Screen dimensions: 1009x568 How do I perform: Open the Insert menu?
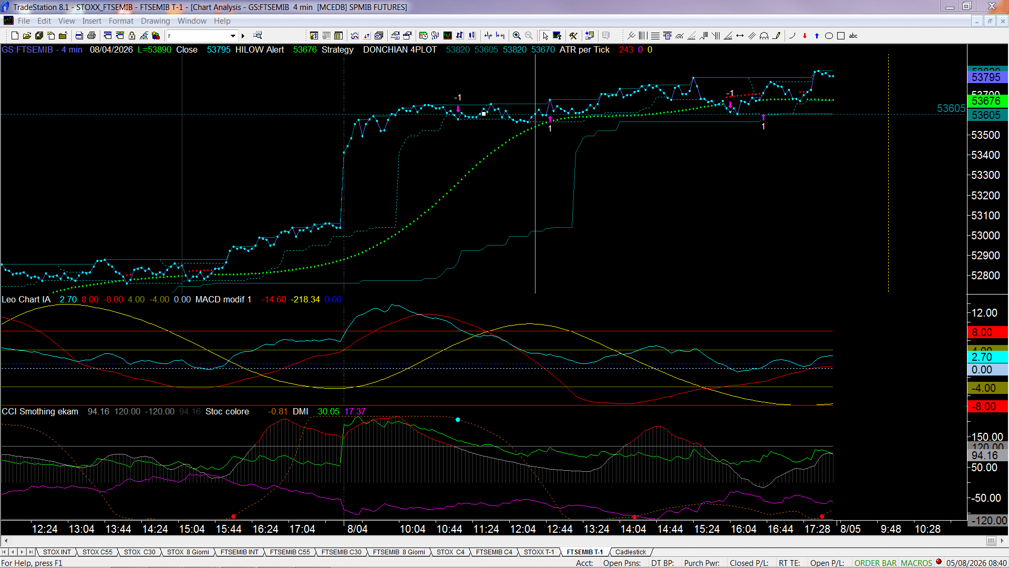point(91,21)
